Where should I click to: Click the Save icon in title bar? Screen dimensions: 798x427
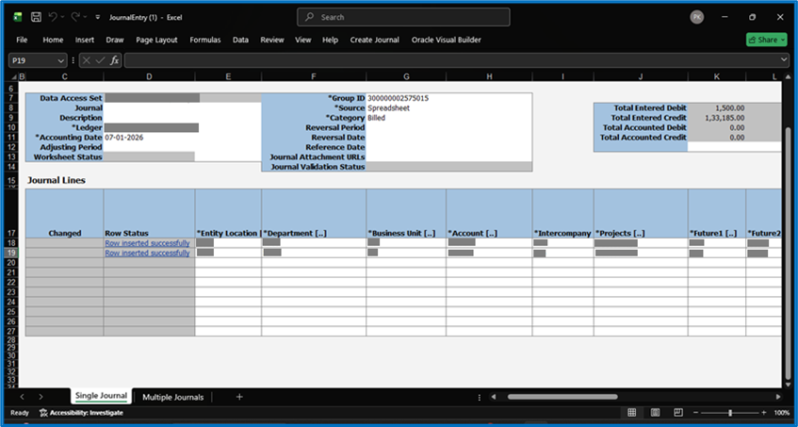point(36,17)
